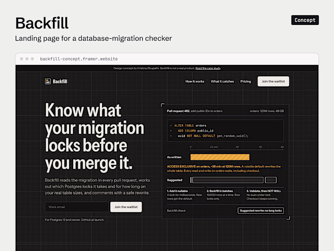Image resolution: width=334 pixels, height=251 pixels.
Task: Click the Backfill check label
Action: [176, 211]
